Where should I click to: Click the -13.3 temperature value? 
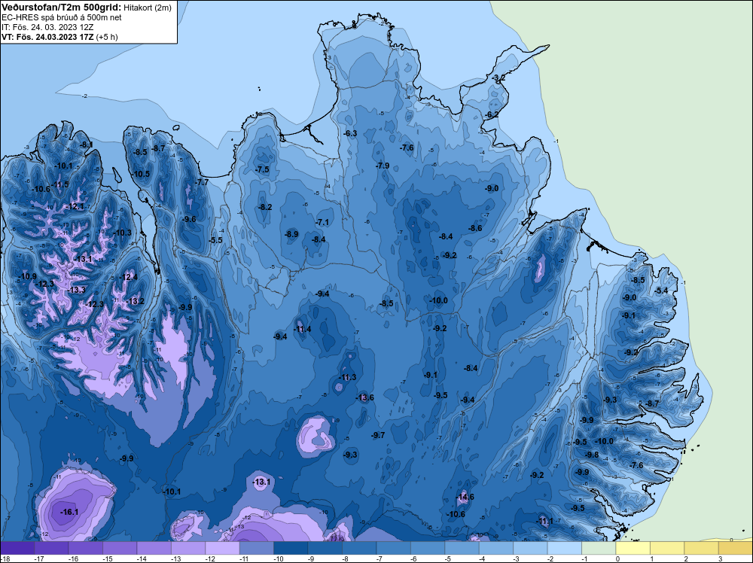tap(76, 290)
